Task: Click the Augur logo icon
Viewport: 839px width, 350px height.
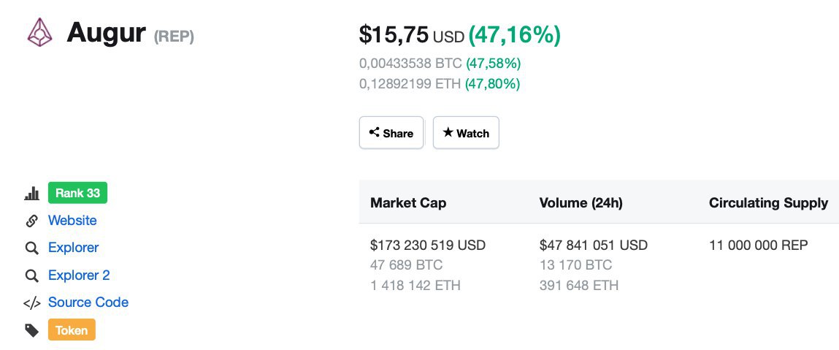Action: pos(39,32)
